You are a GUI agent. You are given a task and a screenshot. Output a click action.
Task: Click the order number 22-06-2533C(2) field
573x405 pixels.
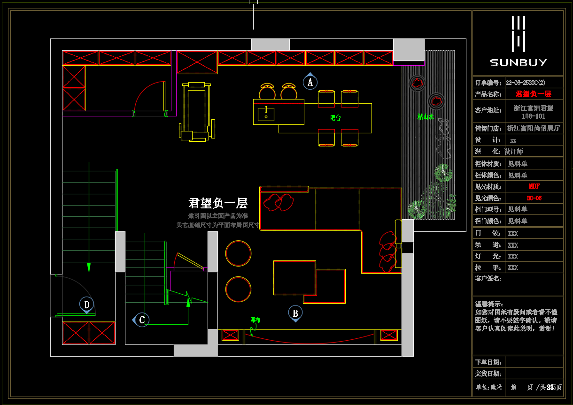[525, 82]
